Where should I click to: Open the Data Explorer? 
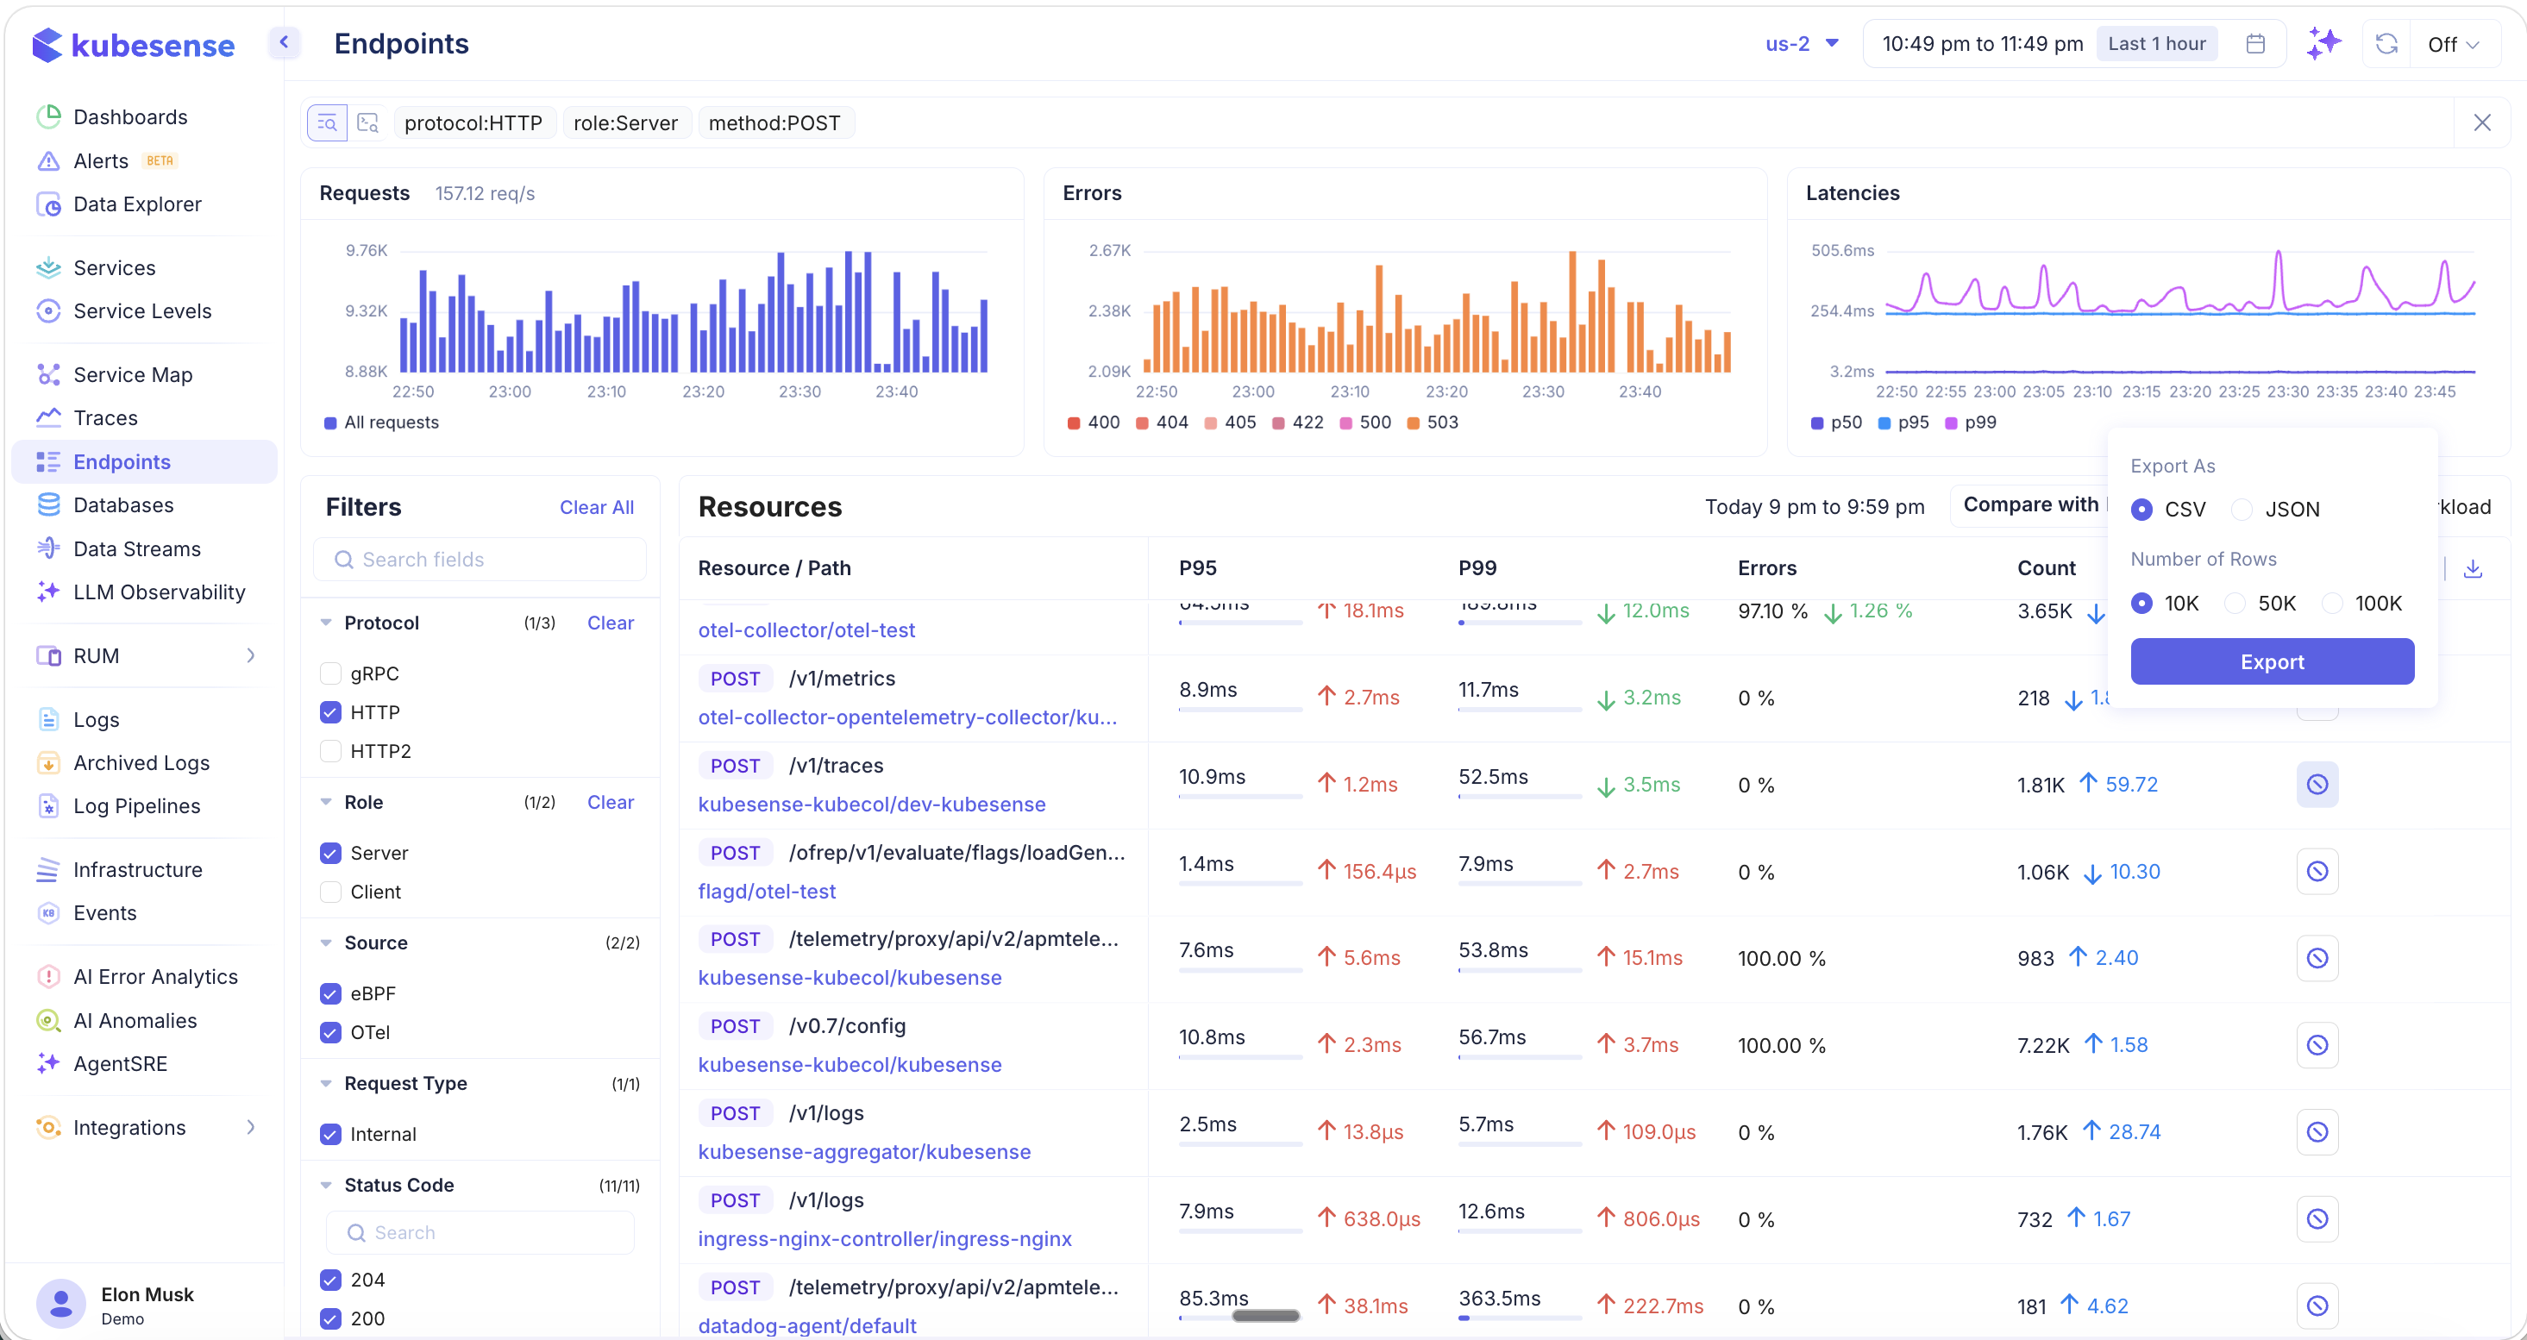pos(138,203)
